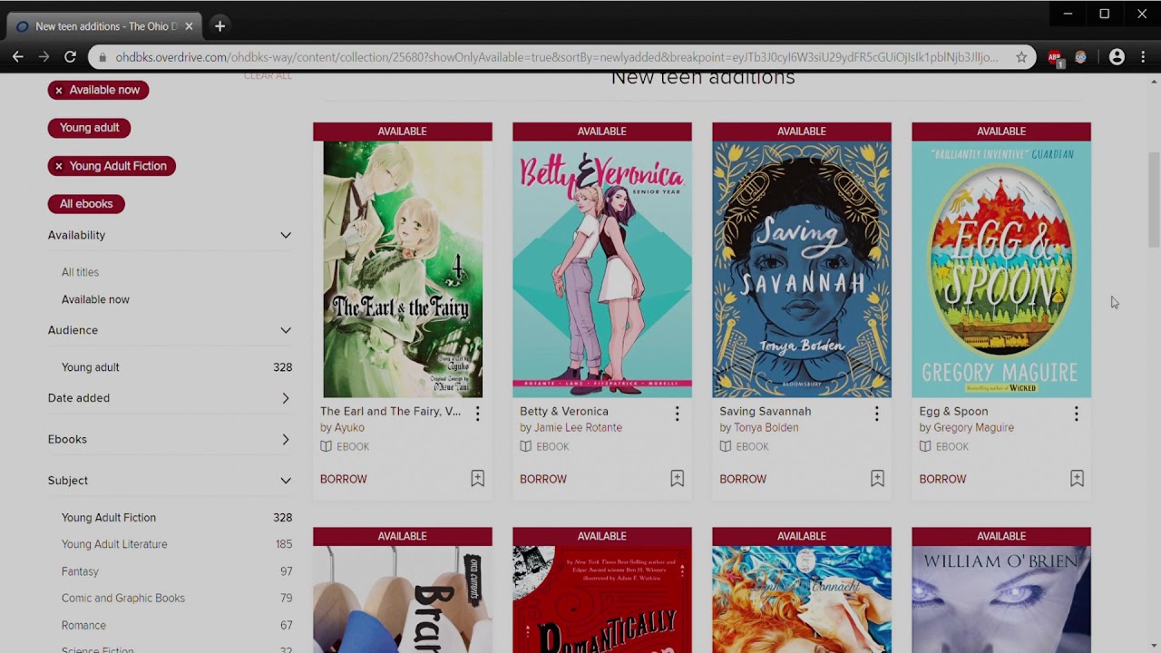
Task: Open Egg & Spoon cover image
Action: 1001,269
